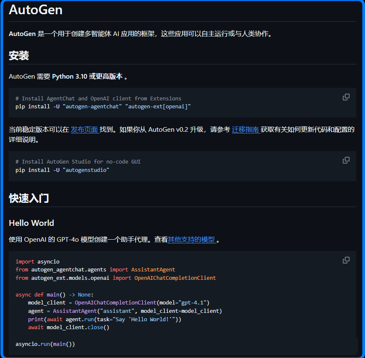365x358 pixels.
Task: Click the await model_client.close() line
Action: click(x=69, y=327)
